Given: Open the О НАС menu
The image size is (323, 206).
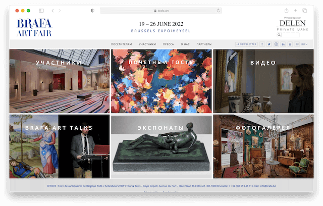Looking at the screenshot, I should click(185, 44).
